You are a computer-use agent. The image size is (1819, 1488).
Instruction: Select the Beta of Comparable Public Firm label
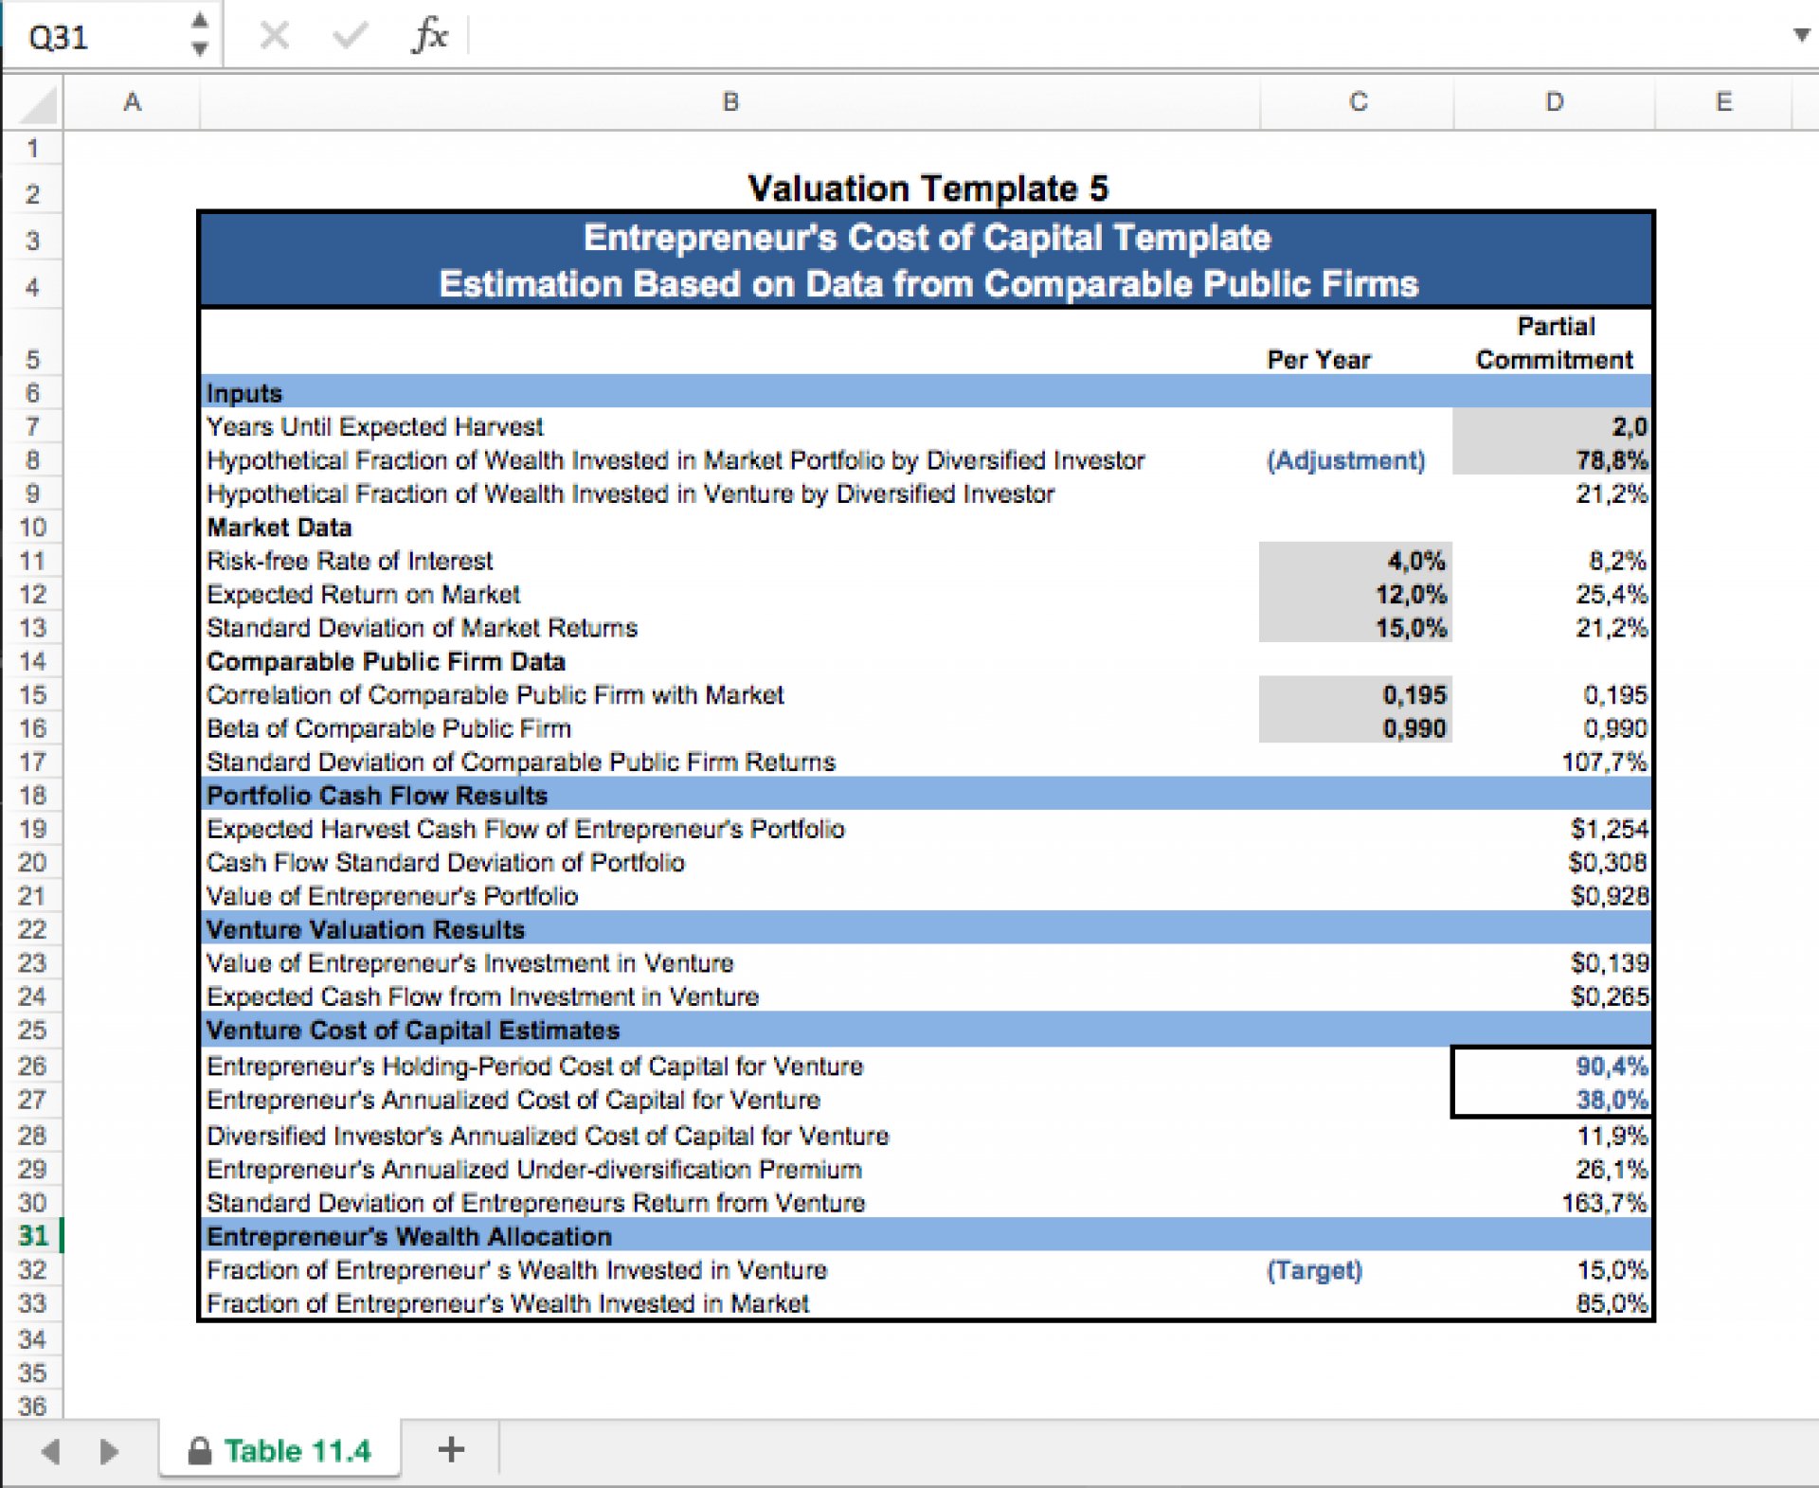point(388,728)
